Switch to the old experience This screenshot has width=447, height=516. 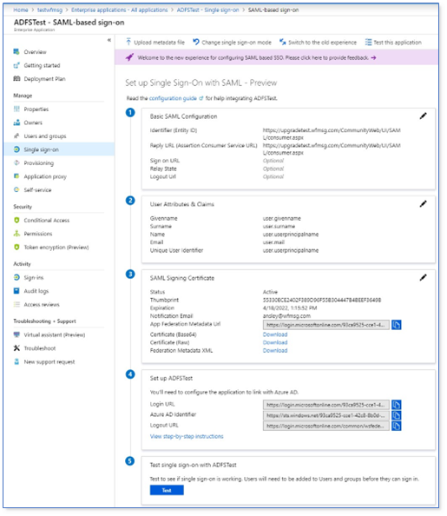tap(318, 42)
